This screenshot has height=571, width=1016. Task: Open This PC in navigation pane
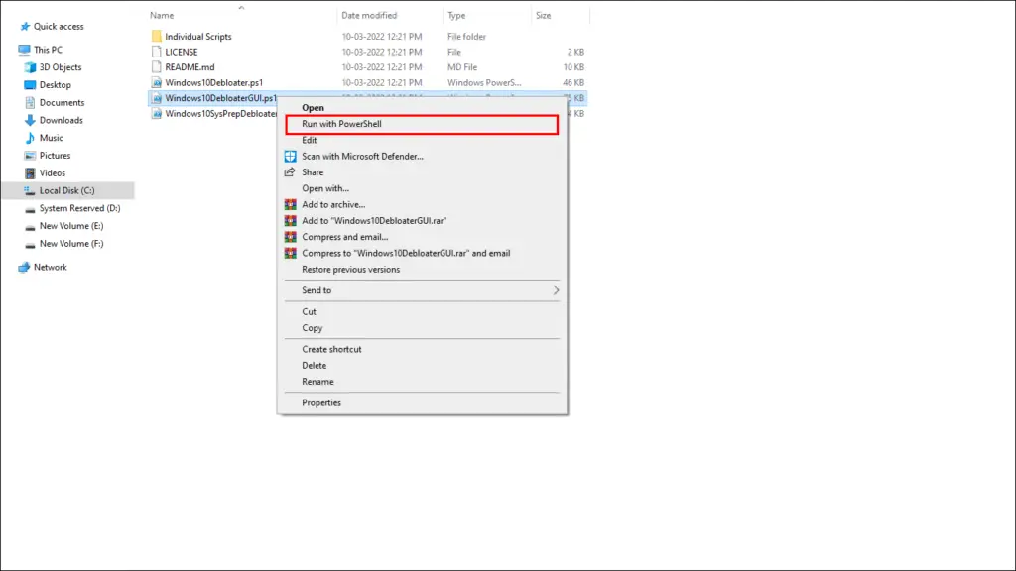[48, 50]
